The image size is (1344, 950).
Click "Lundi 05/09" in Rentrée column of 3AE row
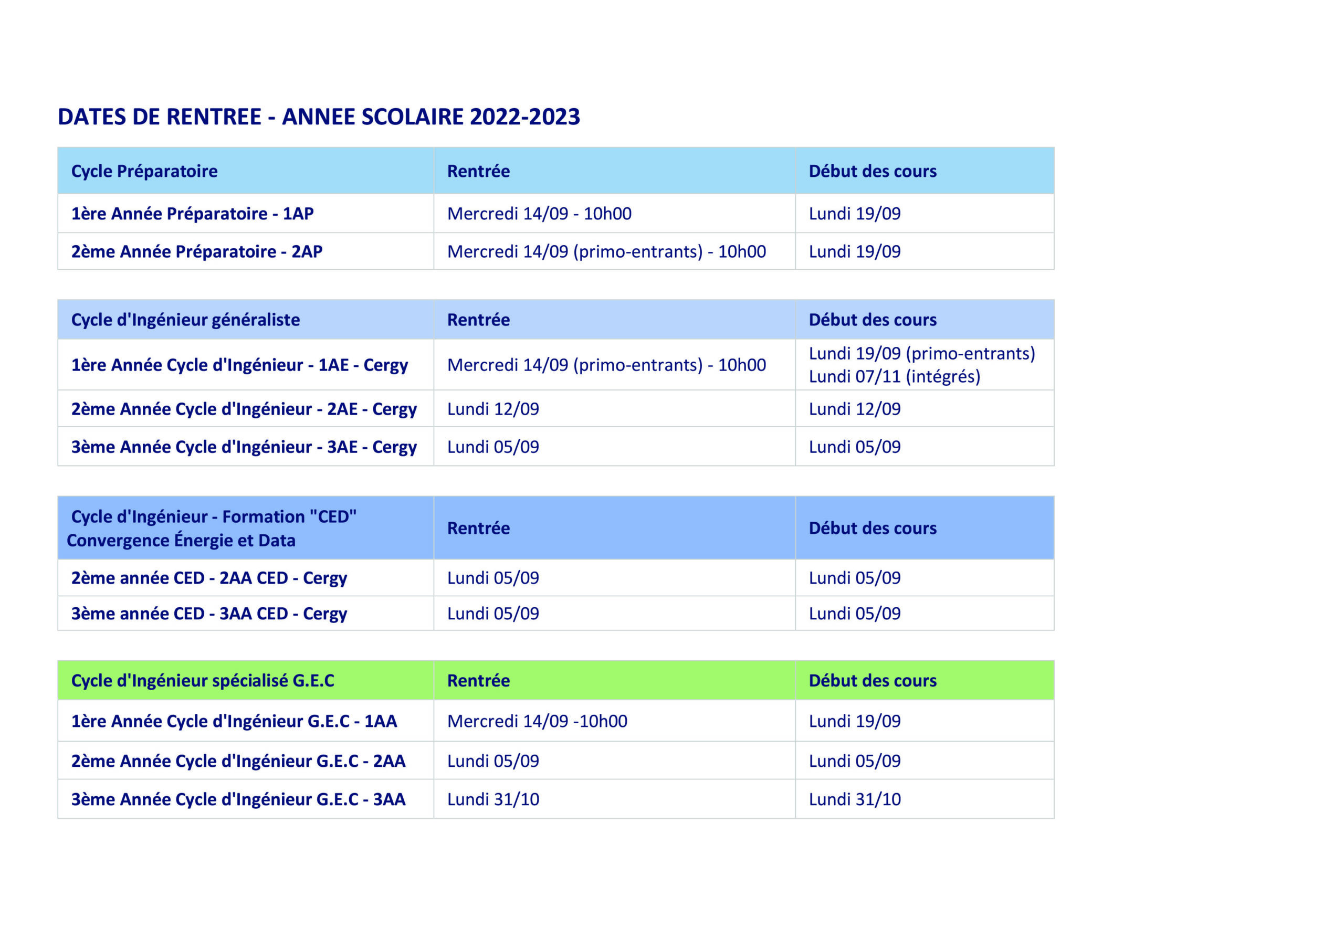(493, 447)
